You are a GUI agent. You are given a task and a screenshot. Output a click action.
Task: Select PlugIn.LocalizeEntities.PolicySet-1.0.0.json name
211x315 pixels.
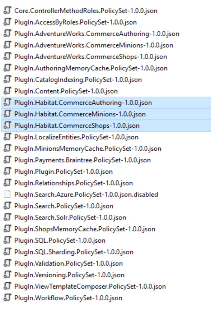[76, 137]
